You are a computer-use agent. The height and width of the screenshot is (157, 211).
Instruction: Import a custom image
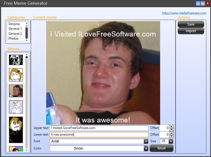191,31
